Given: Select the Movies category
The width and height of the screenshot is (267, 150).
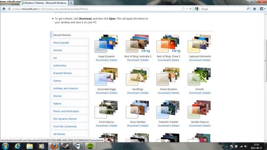Looking at the screenshot, I should tap(70, 96).
